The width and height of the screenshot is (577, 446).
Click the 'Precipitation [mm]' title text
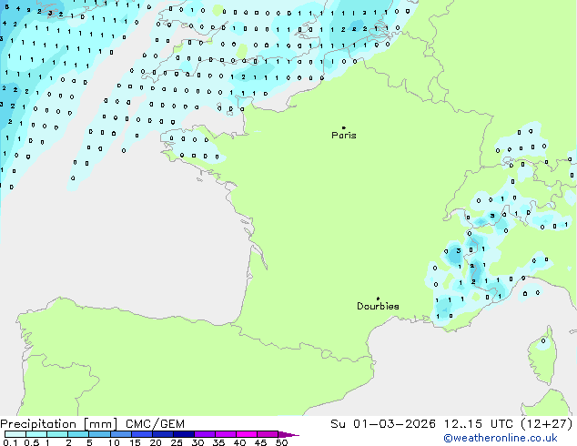59,424
